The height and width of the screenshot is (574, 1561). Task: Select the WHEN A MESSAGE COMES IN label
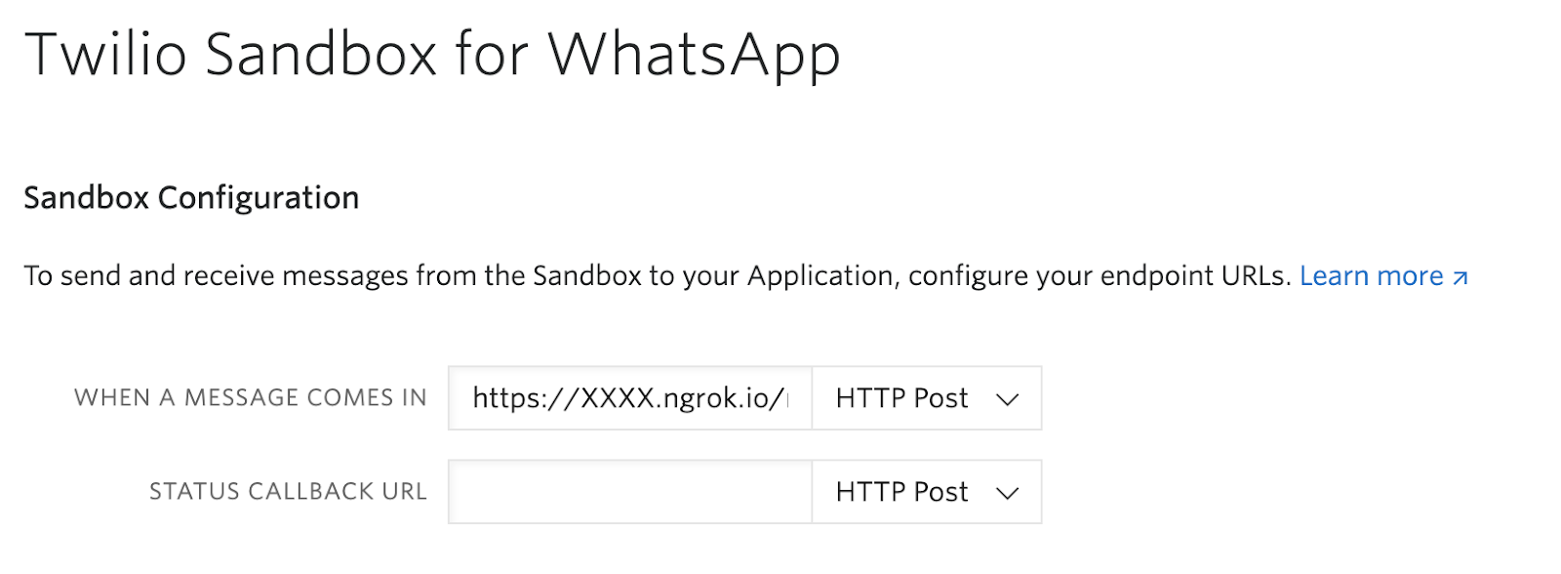251,398
